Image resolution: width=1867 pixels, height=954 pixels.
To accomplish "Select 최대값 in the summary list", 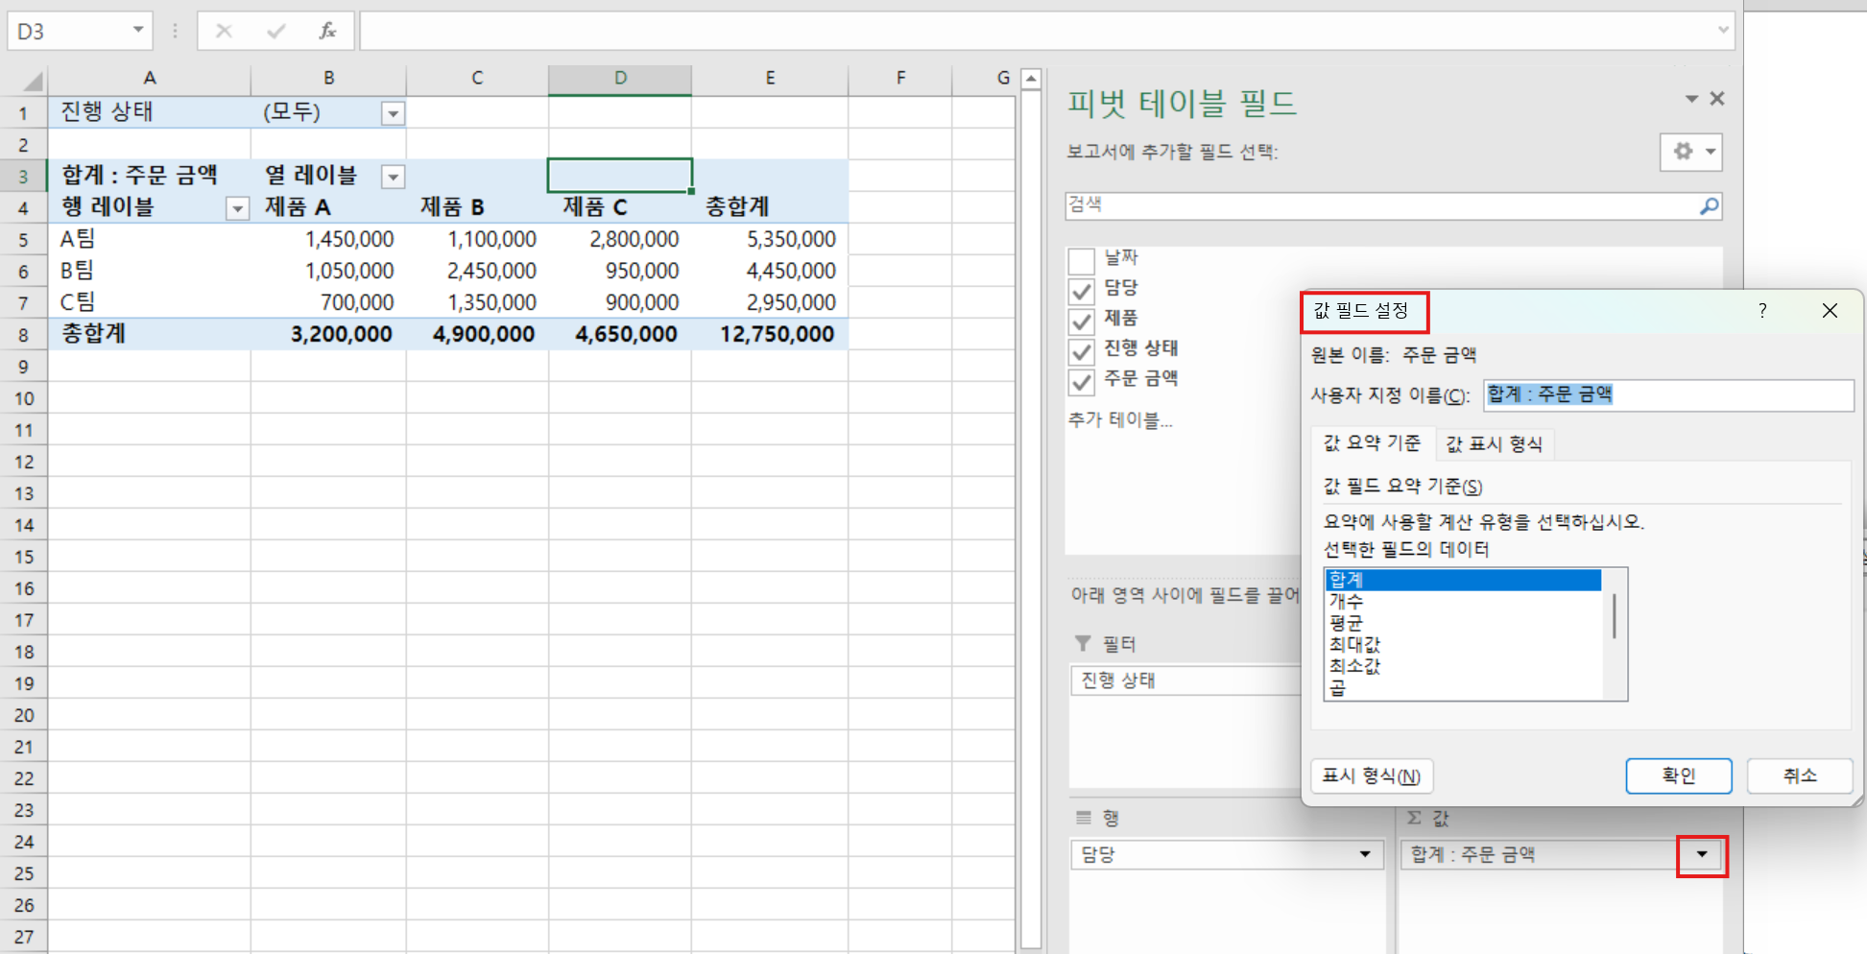I will (1462, 644).
